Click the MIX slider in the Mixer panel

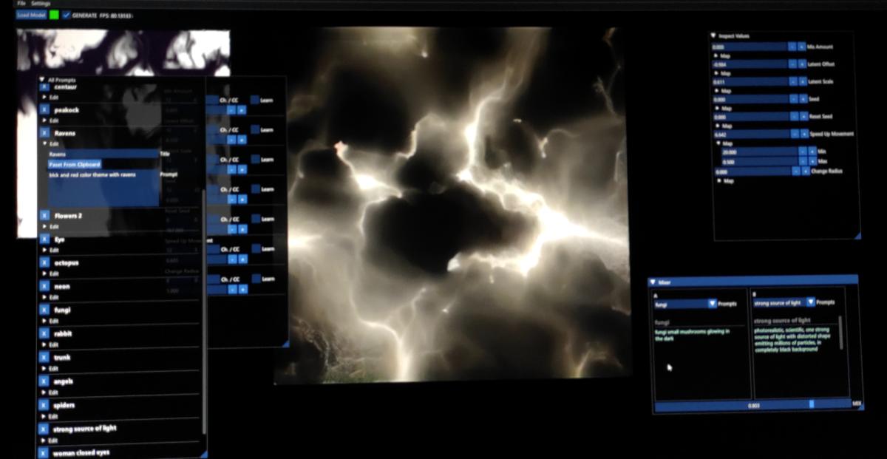pos(752,404)
